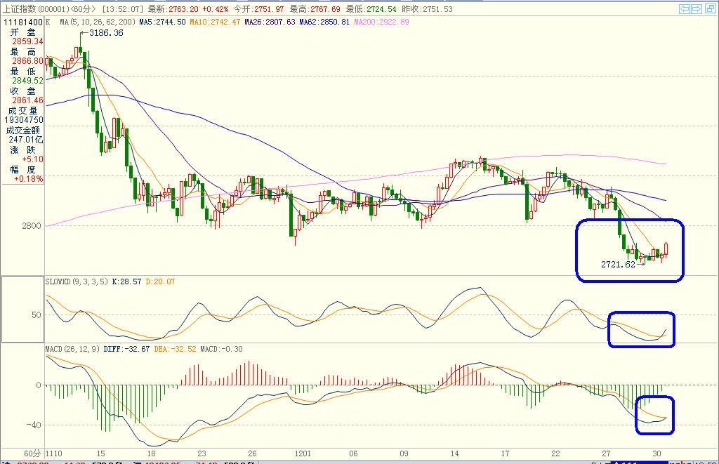
Task: Click the 17 date on time axis
Action: pos(505,453)
